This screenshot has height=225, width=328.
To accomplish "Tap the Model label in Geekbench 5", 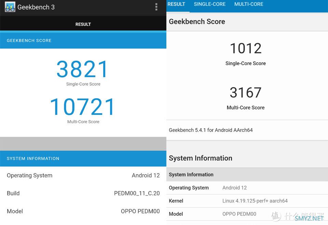I will click(x=176, y=214).
